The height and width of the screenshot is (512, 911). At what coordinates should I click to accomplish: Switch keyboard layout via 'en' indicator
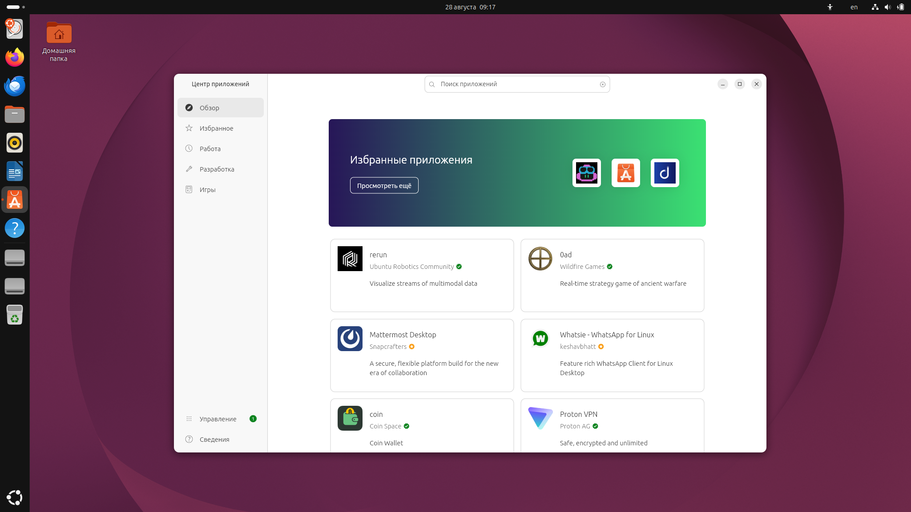coord(854,7)
